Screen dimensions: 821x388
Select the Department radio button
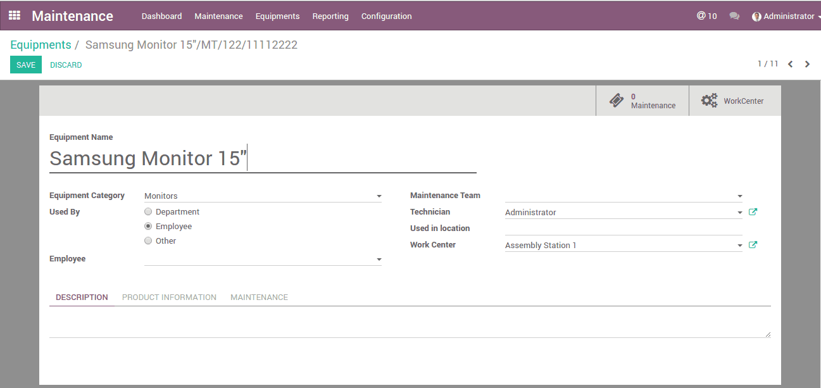(148, 211)
